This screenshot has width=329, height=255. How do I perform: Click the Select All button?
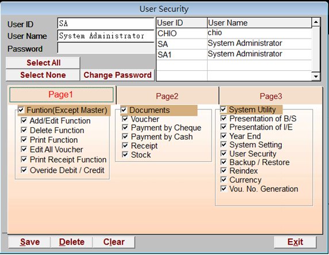tap(43, 63)
